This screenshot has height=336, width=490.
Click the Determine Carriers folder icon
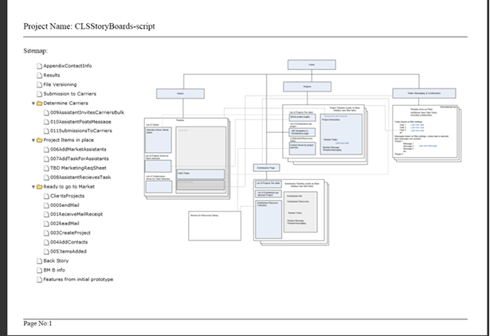coord(39,104)
